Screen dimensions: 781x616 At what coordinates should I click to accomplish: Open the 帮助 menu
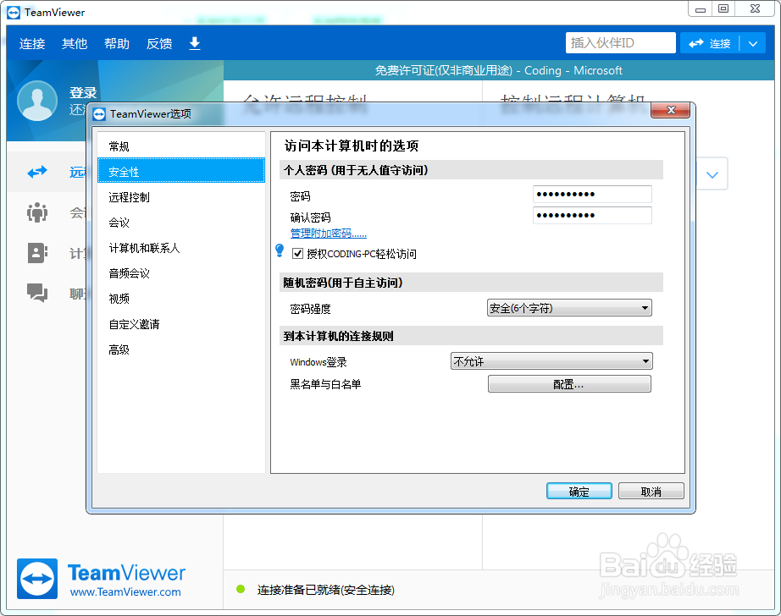pos(117,44)
